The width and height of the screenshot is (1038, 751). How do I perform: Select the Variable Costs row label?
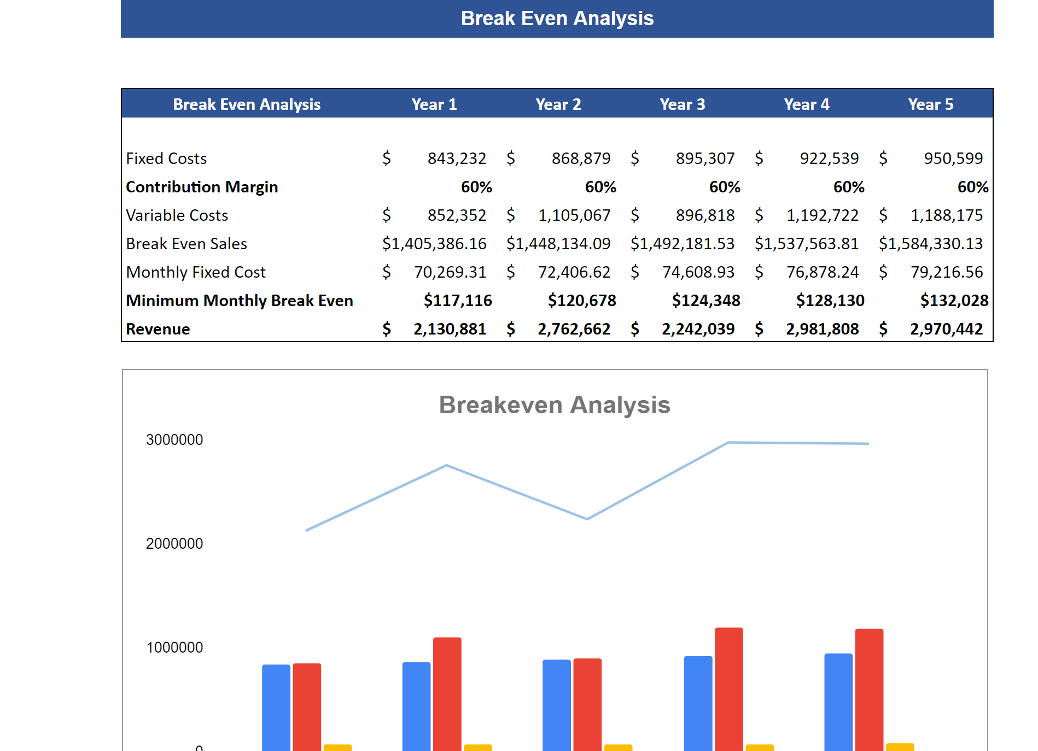point(176,215)
